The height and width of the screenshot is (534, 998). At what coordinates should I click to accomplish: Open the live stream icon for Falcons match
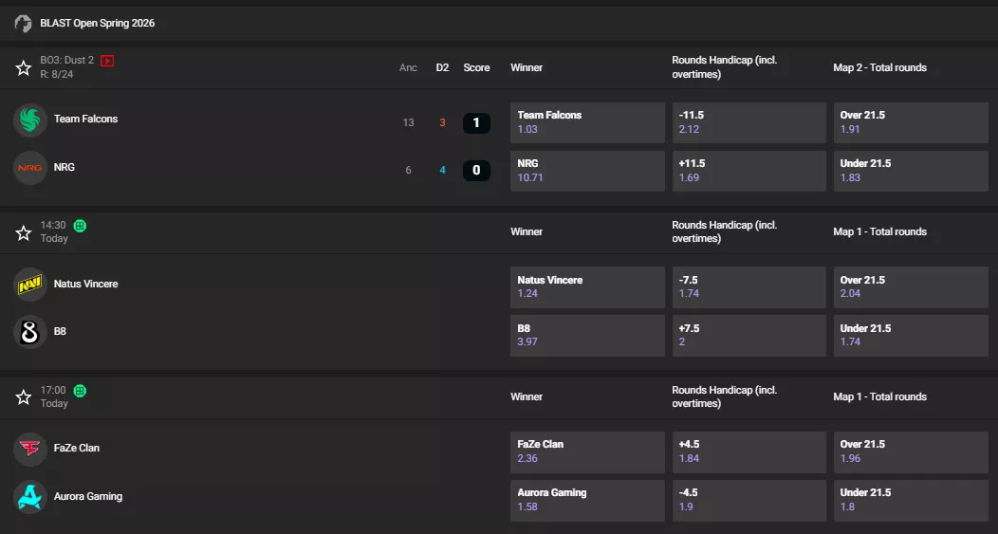[x=107, y=61]
